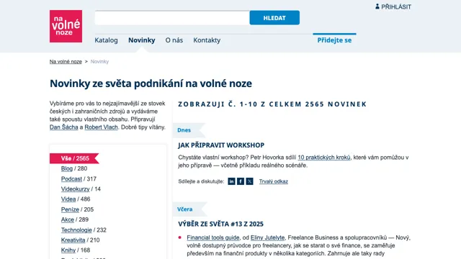461x259 pixels.
Task: Click into the search input field
Action: (172, 18)
